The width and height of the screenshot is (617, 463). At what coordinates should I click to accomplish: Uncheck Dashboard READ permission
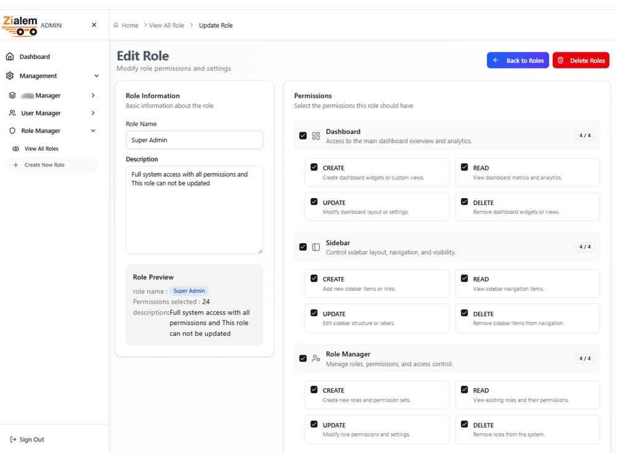(465, 167)
